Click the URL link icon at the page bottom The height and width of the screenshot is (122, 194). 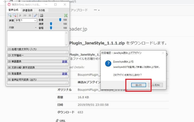[57, 120]
